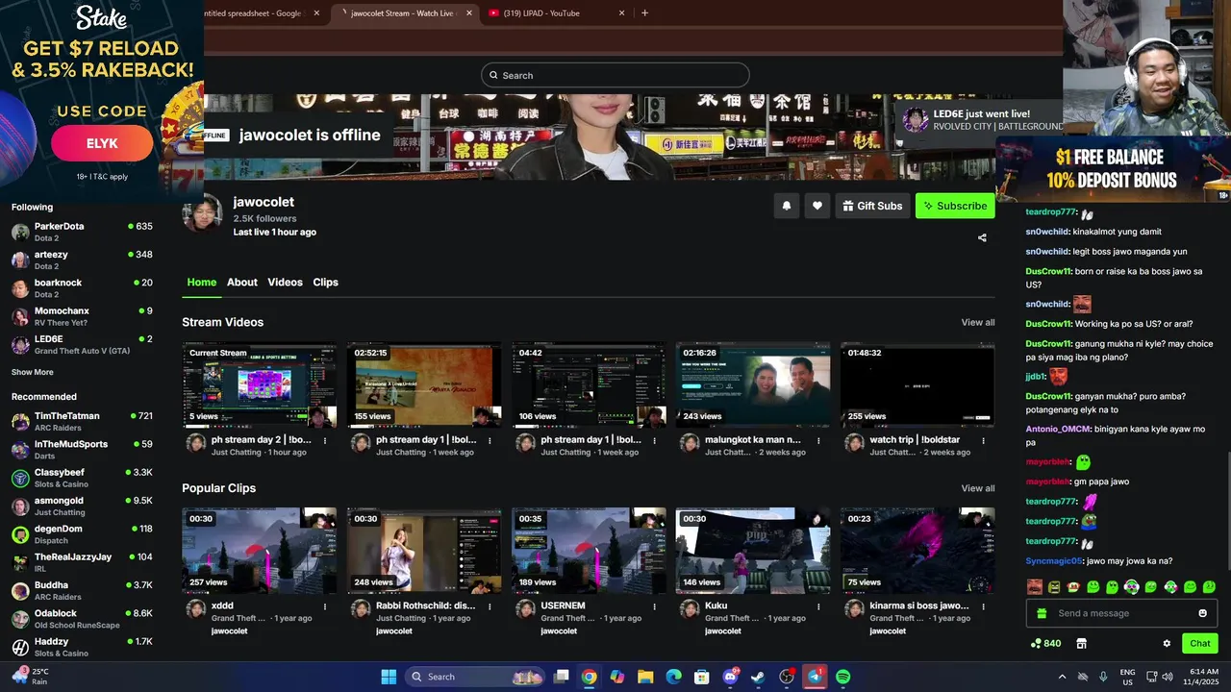Image resolution: width=1231 pixels, height=692 pixels.
Task: Click the username 'Syncmagic05' in chat
Action: pos(1054,560)
